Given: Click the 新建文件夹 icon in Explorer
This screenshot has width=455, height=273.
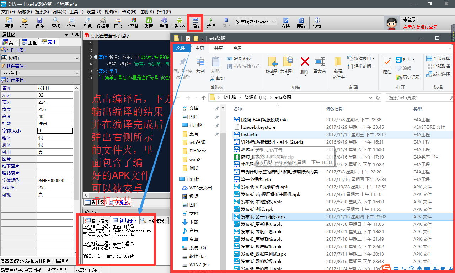Looking at the screenshot, I should coord(338,68).
